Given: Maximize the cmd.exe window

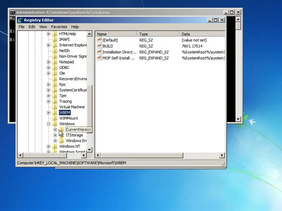Looking at the screenshot, I should (x=232, y=12).
